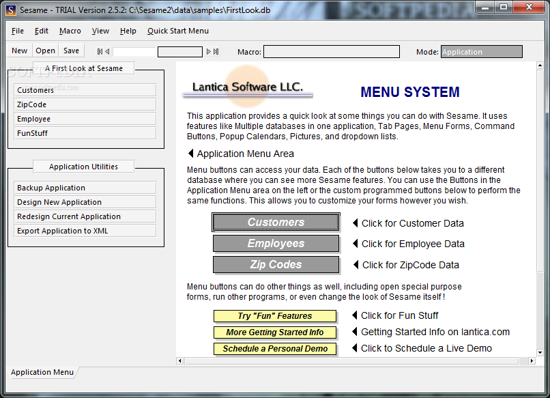550x398 pixels.
Task: Select the Application Menu tab at bottom
Action: [x=42, y=372]
